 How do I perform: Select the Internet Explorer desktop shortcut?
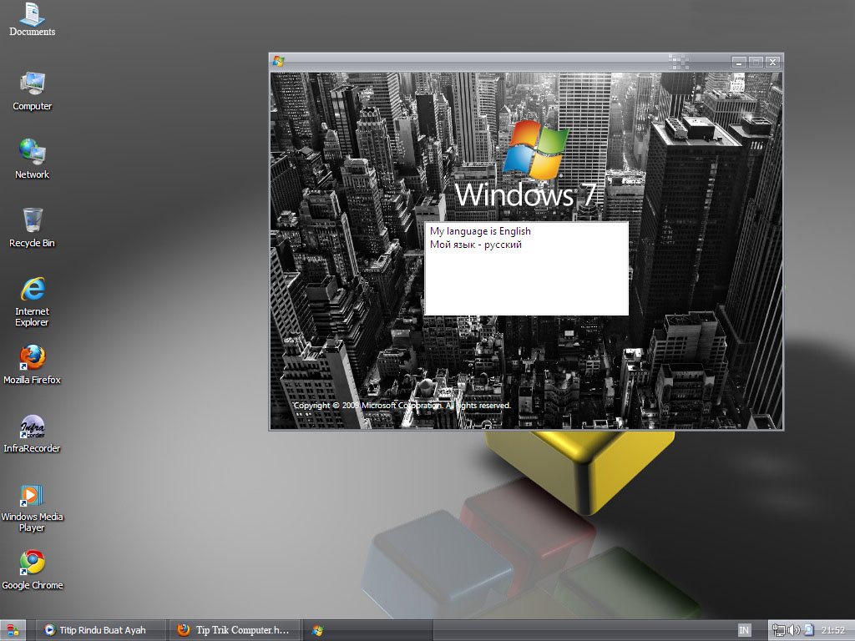click(x=33, y=302)
